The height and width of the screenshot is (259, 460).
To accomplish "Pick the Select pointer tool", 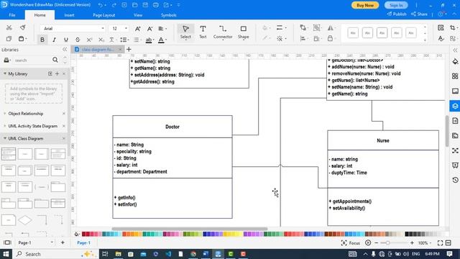I will click(x=185, y=32).
